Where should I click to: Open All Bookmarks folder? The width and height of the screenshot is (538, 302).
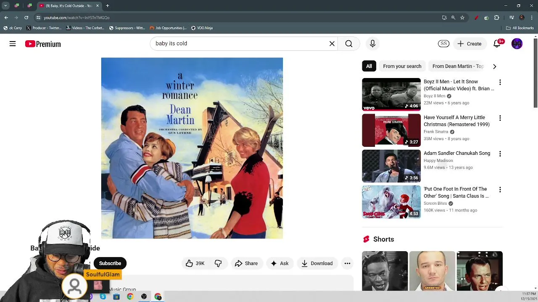(x=520, y=28)
